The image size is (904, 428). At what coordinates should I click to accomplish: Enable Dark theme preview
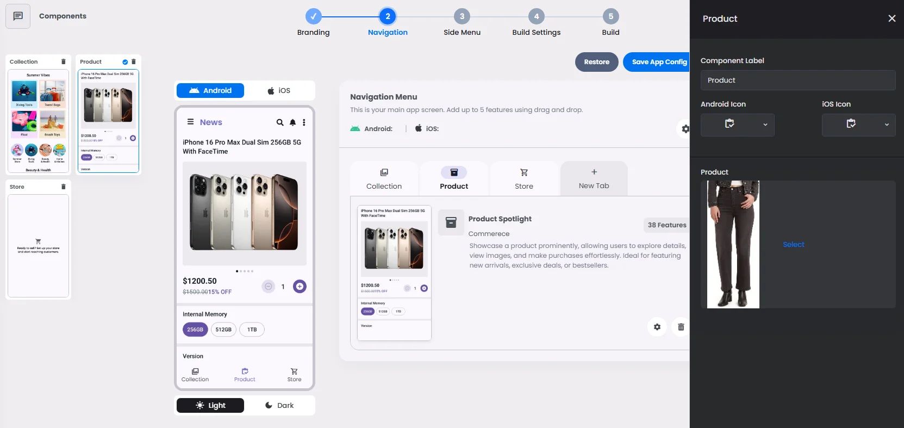279,405
